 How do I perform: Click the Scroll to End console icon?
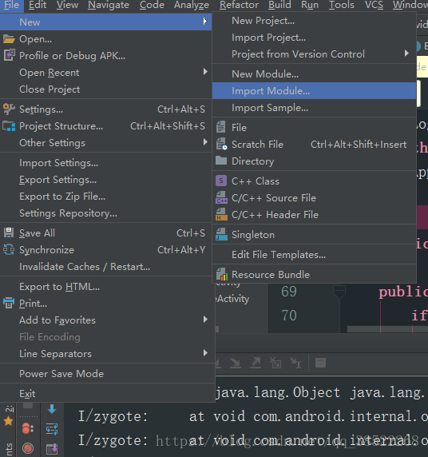(x=52, y=449)
